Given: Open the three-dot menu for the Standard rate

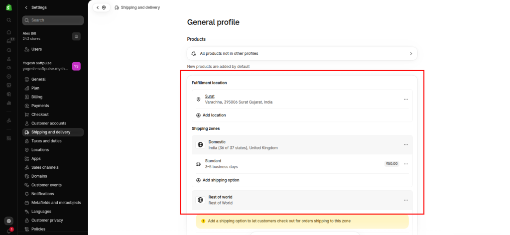Looking at the screenshot, I should click(x=406, y=164).
